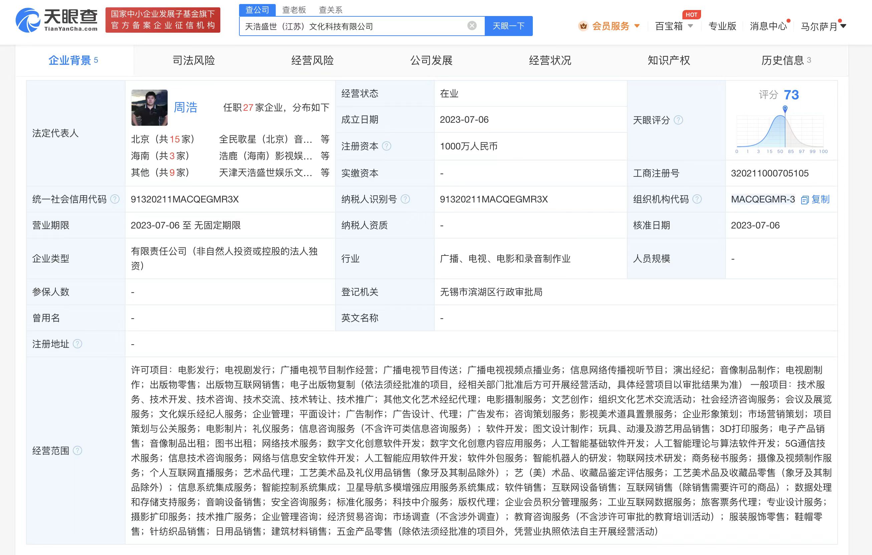The image size is (872, 555).
Task: Copy the organization code with 复制
Action: click(815, 199)
